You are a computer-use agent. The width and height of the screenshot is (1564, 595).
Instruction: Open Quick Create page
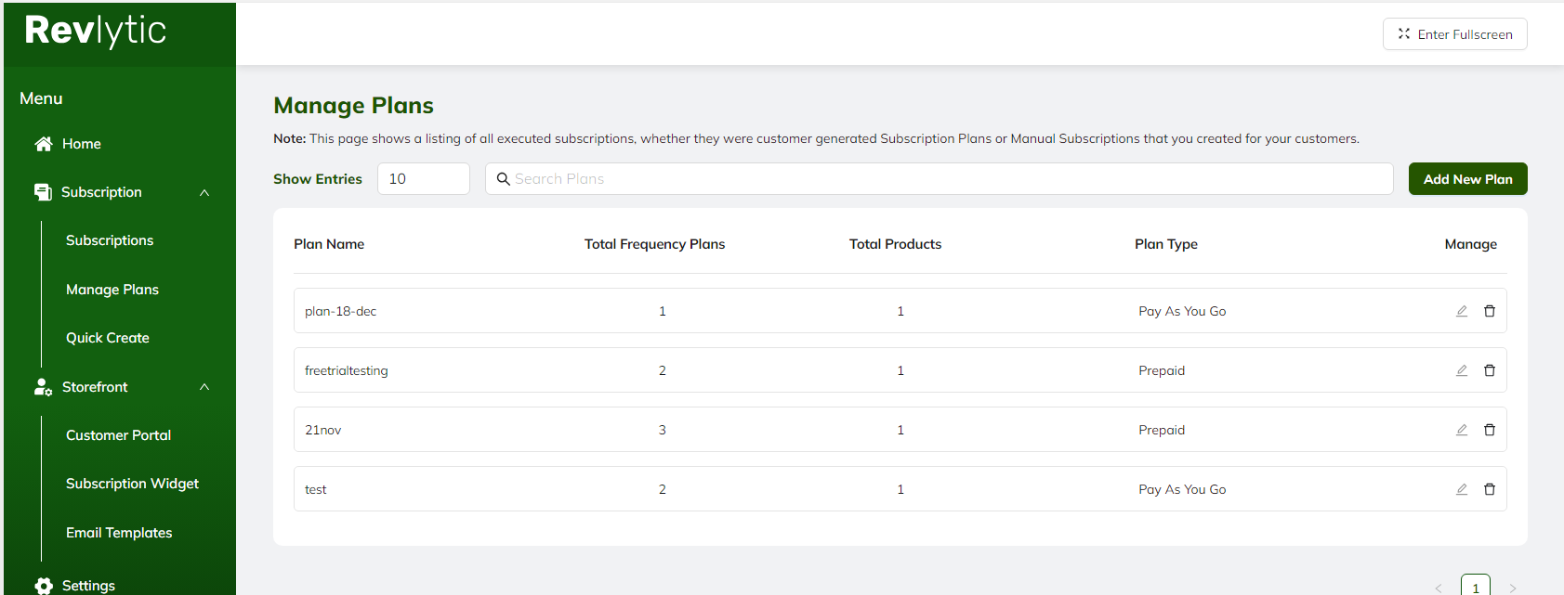tap(108, 338)
